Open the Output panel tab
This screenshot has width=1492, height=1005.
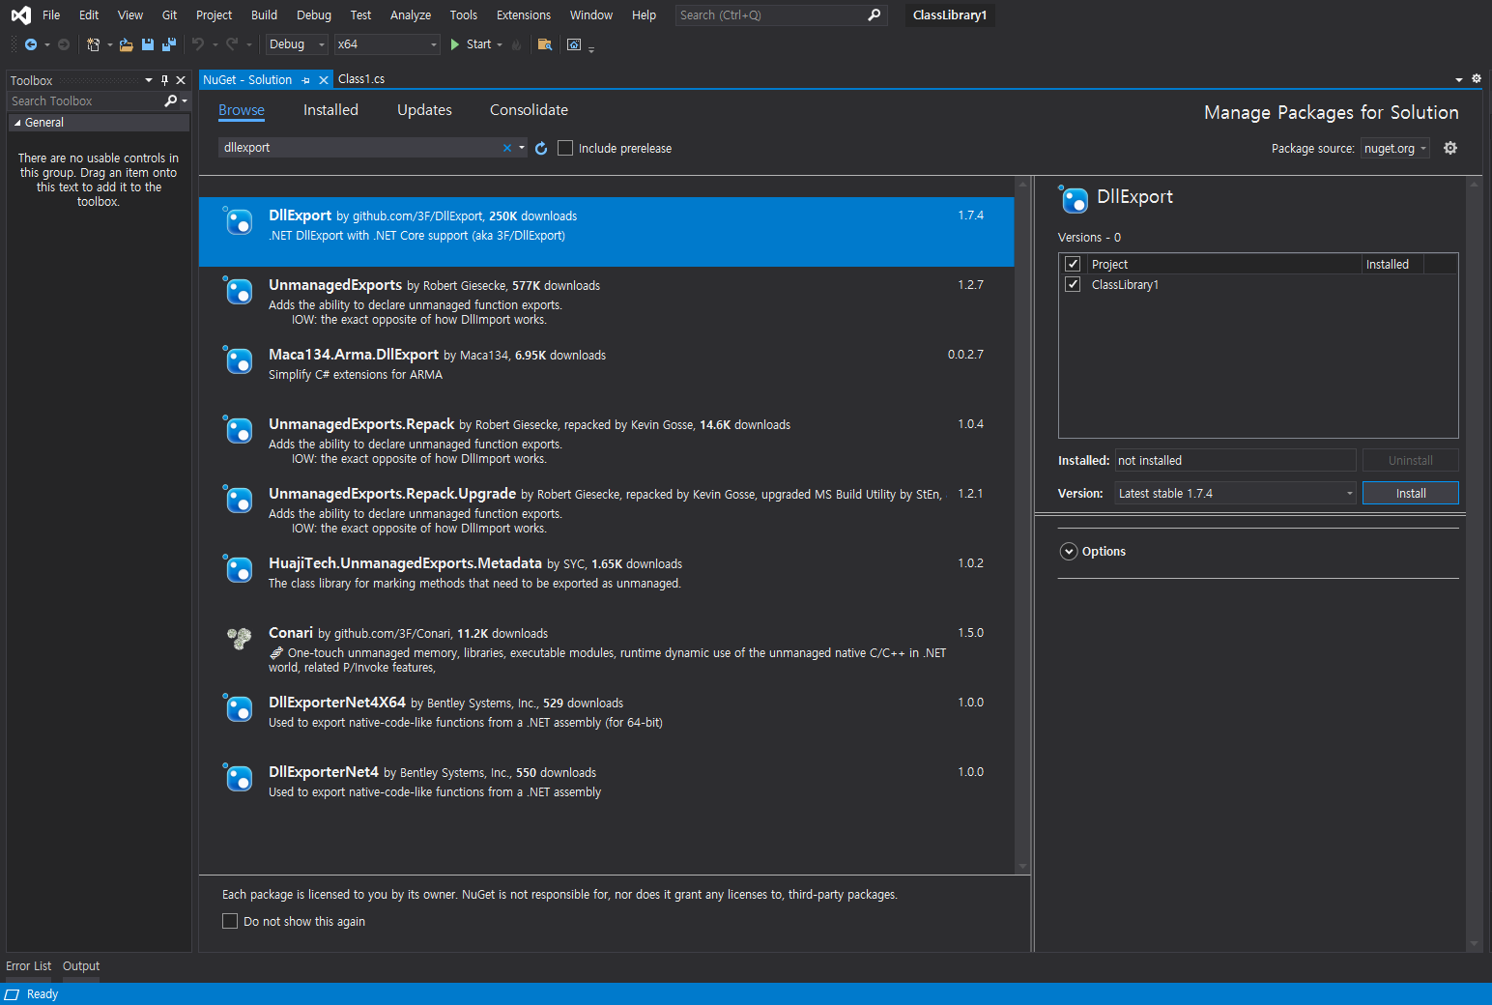(81, 966)
